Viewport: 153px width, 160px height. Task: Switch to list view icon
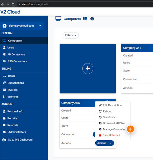[85, 19]
